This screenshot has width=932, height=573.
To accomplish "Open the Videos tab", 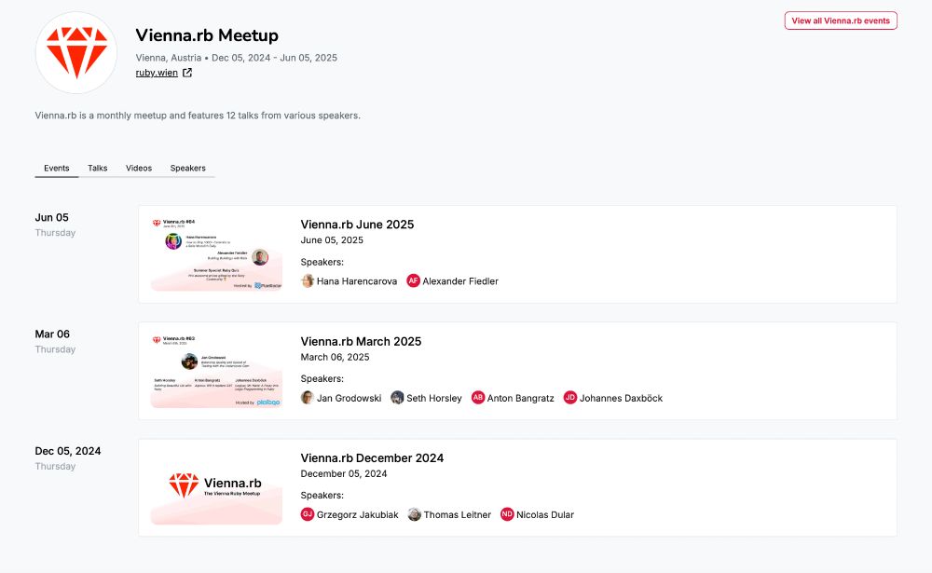I will point(139,169).
